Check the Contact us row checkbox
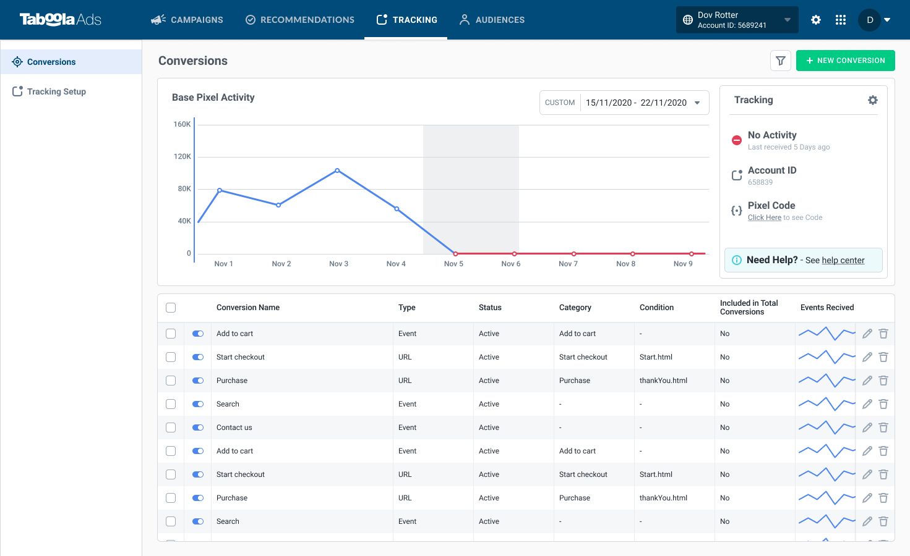The height and width of the screenshot is (556, 910). click(x=171, y=428)
